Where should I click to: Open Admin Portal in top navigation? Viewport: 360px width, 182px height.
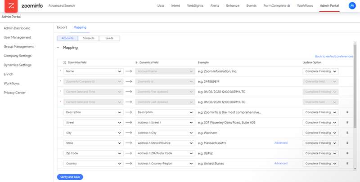point(329,6)
